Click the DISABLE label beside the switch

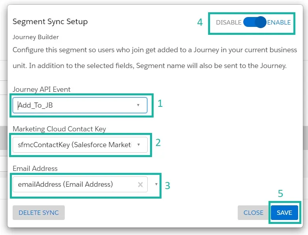(228, 23)
